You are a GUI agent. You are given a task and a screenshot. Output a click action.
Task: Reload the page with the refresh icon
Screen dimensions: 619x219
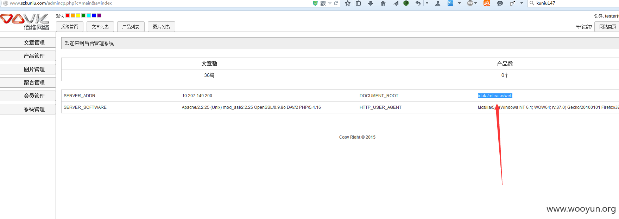[336, 3]
